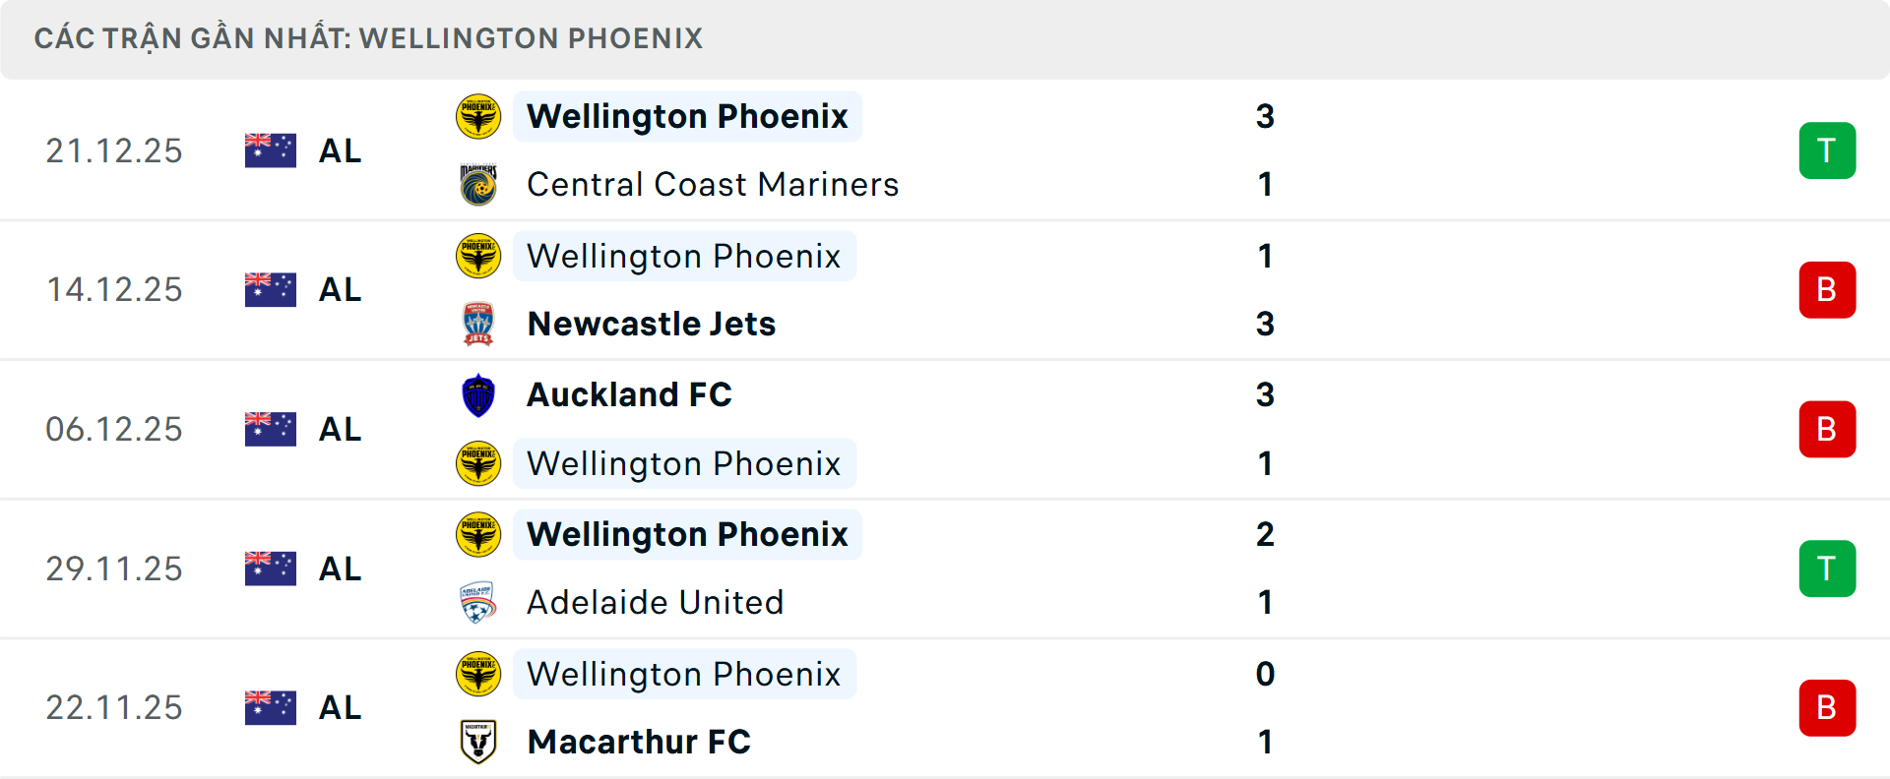Open the AL league label on 06.12.25 row
Screen dimensions: 1890x779
340,429
